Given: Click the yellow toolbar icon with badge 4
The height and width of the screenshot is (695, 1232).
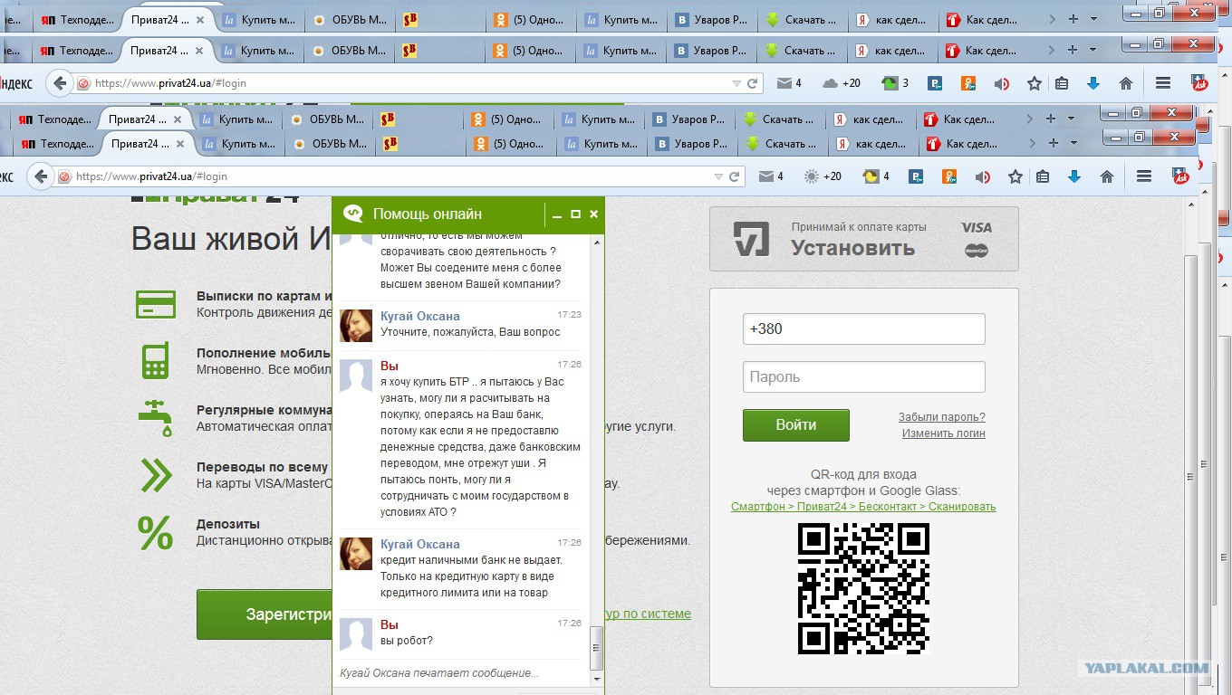Looking at the screenshot, I should pos(876,176).
